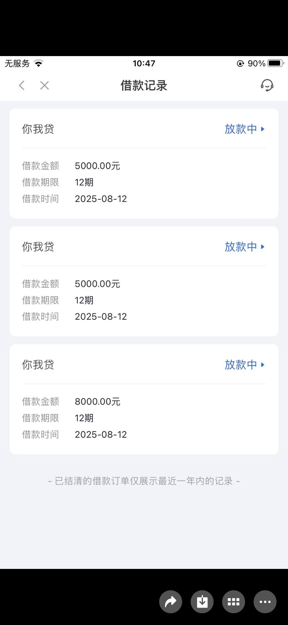Screen dimensions: 288x625
Task: Tap the 10:47 clock in status bar
Action: [144, 63]
